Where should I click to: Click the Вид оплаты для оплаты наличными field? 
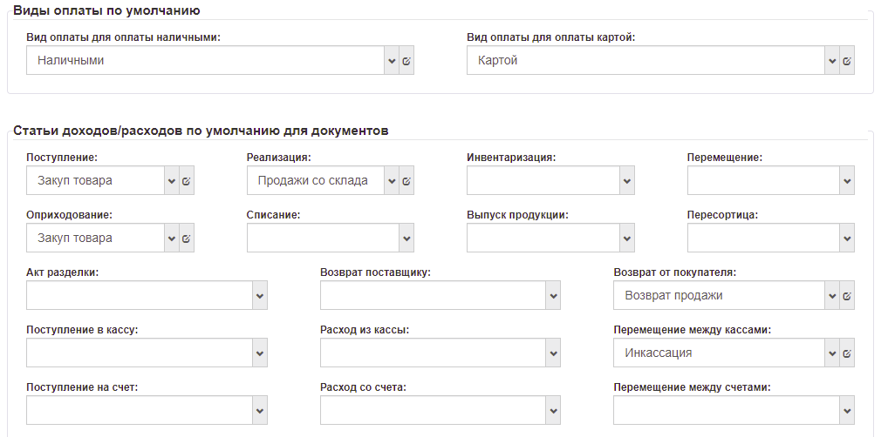pyautogui.click(x=205, y=61)
